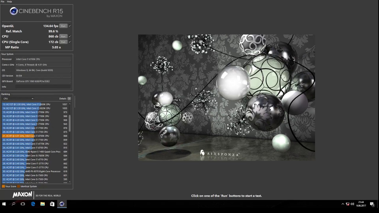The width and height of the screenshot is (379, 213).
Task: Select ranking row 15 i7-7700K scoring 973
Action: click(35, 112)
